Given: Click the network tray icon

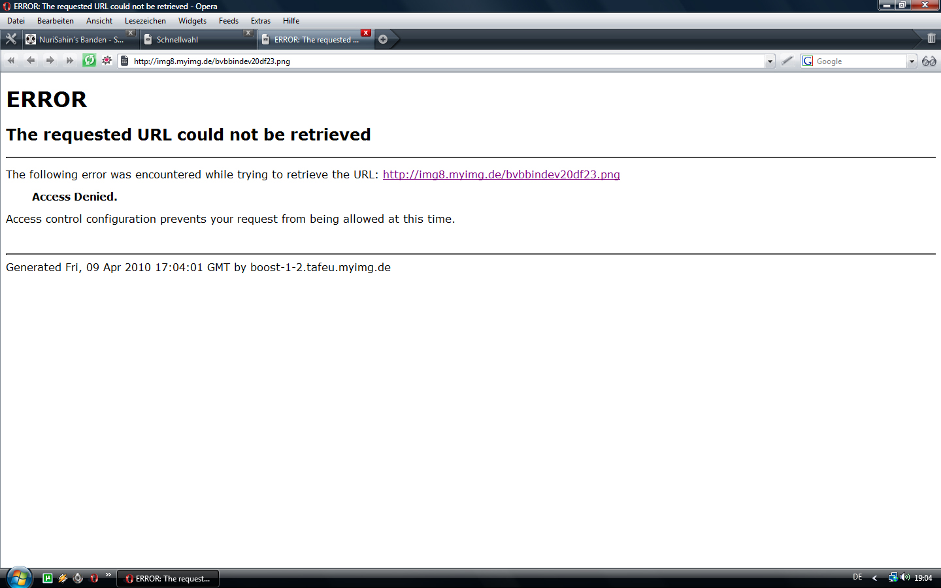Looking at the screenshot, I should [893, 577].
